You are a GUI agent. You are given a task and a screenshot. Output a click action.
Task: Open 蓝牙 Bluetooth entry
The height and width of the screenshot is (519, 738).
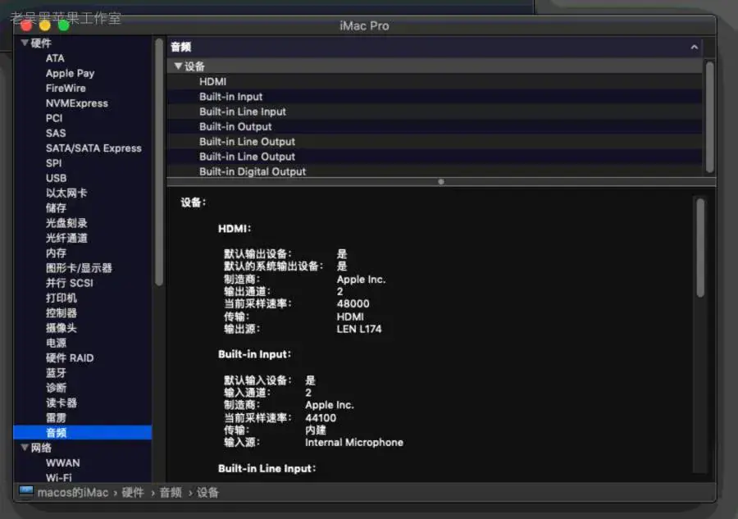[56, 373]
